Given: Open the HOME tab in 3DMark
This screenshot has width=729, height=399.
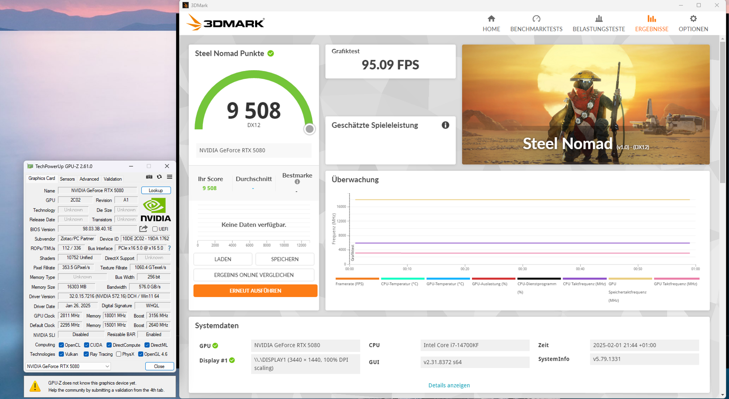Looking at the screenshot, I should coord(491,24).
